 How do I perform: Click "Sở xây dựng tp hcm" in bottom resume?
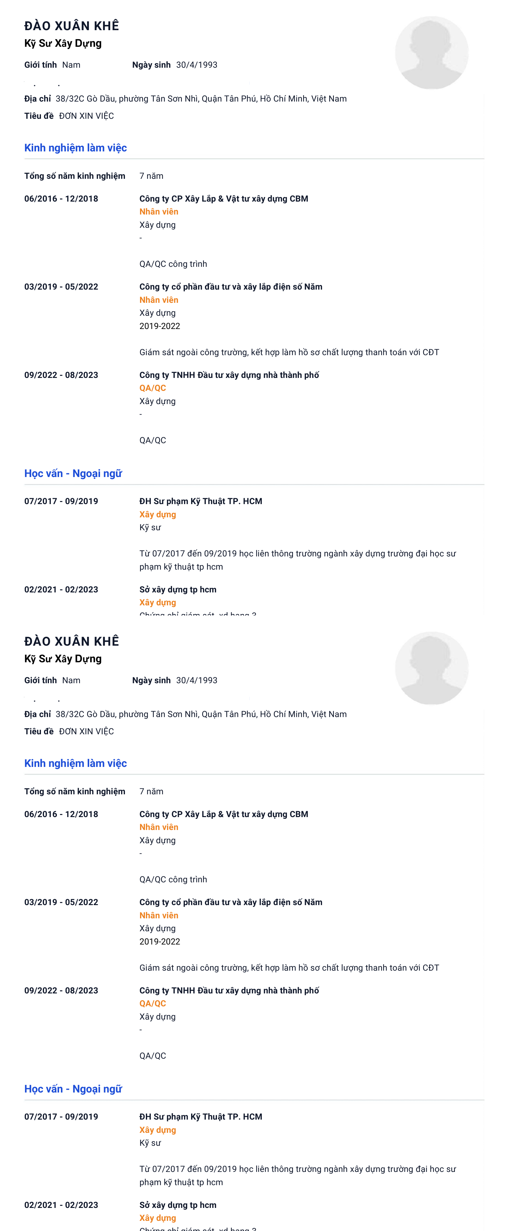pos(178,1205)
